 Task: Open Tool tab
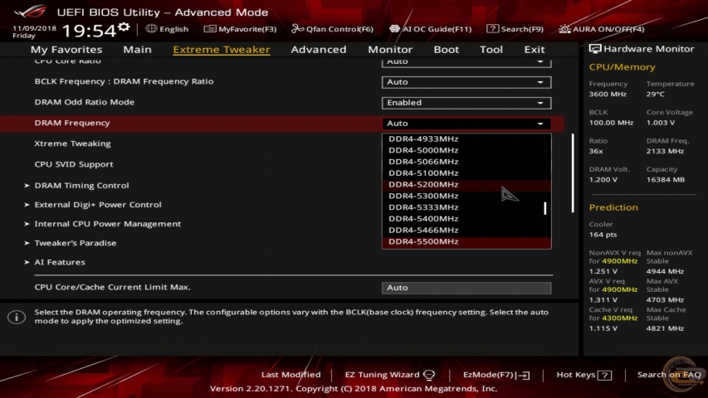(491, 49)
